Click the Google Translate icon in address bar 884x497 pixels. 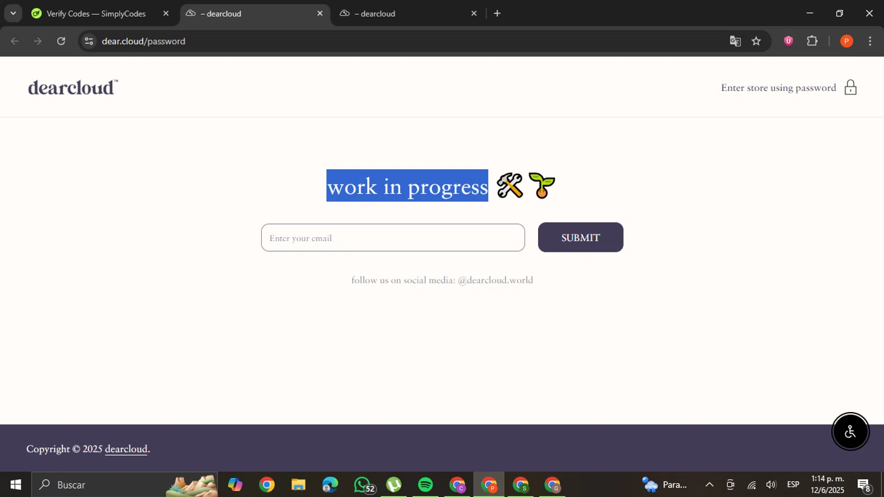pyautogui.click(x=735, y=41)
